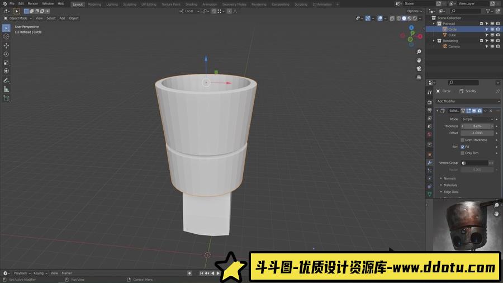Click the viewport zoom magnifier icon
Image resolution: width=503 pixels, height=283 pixels.
point(419,51)
